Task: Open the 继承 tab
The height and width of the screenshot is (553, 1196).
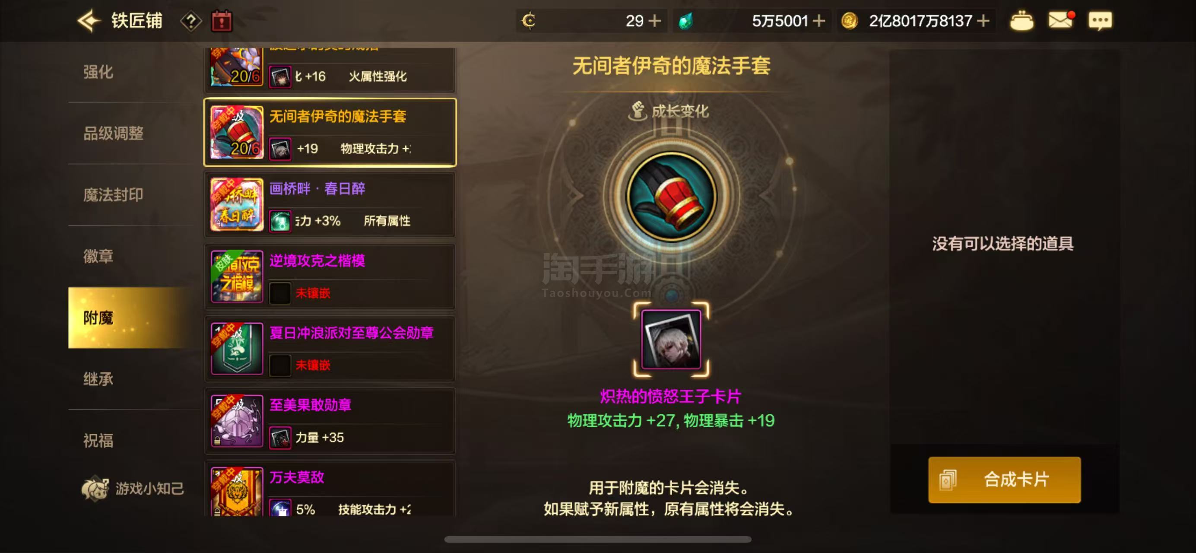Action: [x=98, y=379]
